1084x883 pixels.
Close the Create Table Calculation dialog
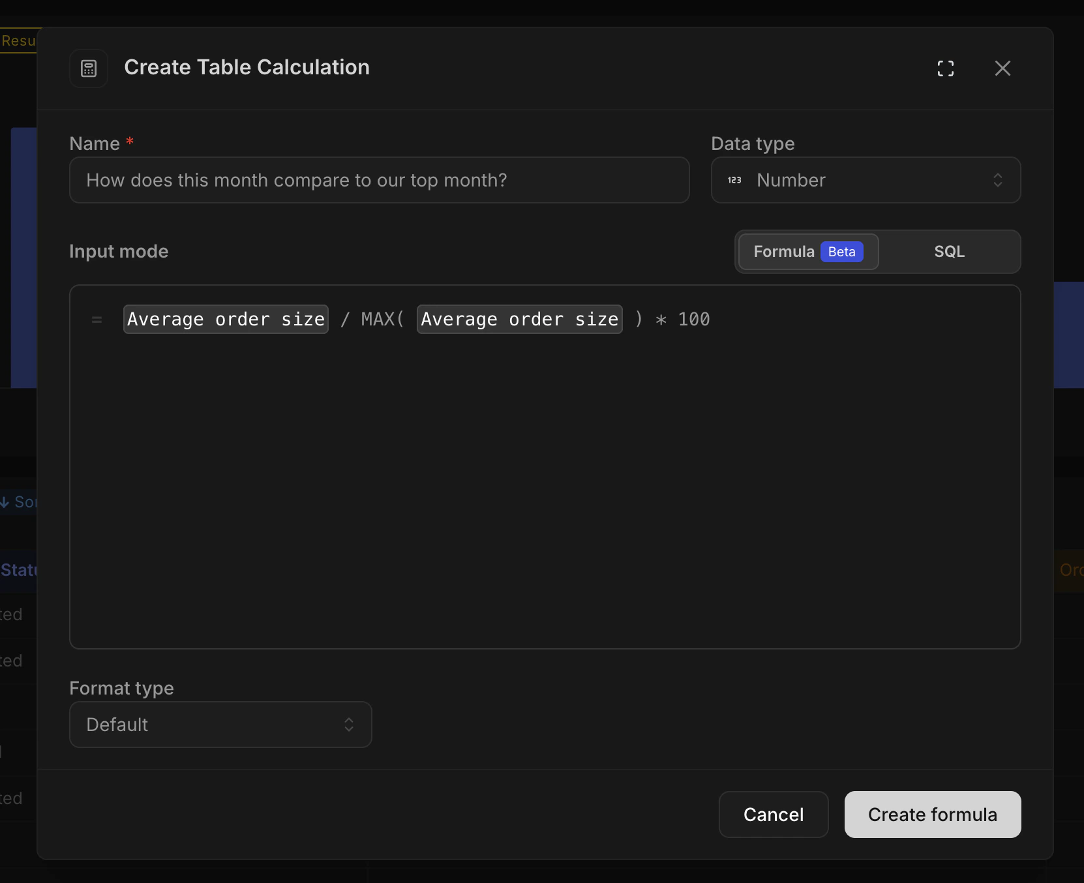coord(1002,68)
